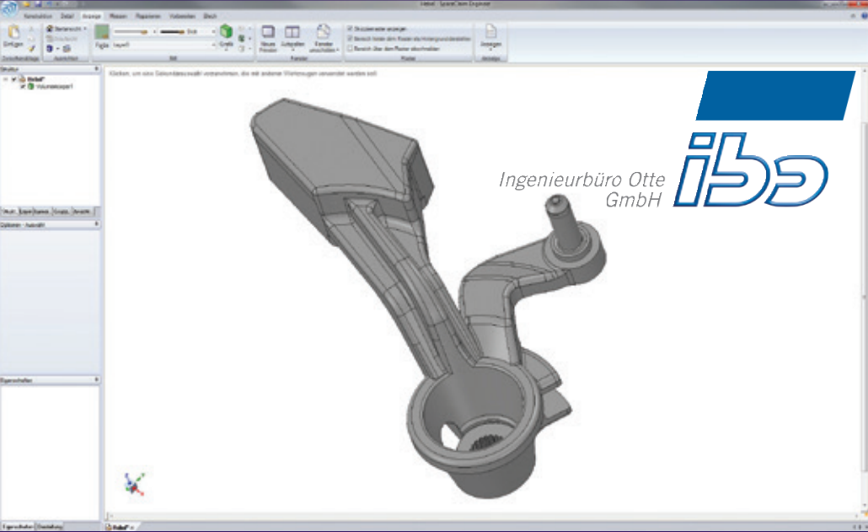Image resolution: width=868 pixels, height=532 pixels.
Task: Collapse the Hebel tree node
Action: pos(6,80)
